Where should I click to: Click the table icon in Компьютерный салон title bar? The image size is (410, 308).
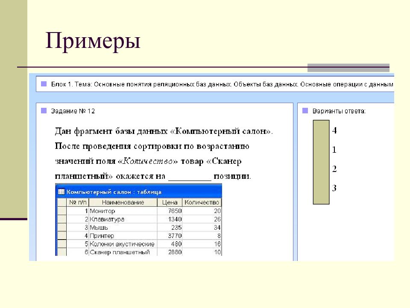tap(61, 192)
